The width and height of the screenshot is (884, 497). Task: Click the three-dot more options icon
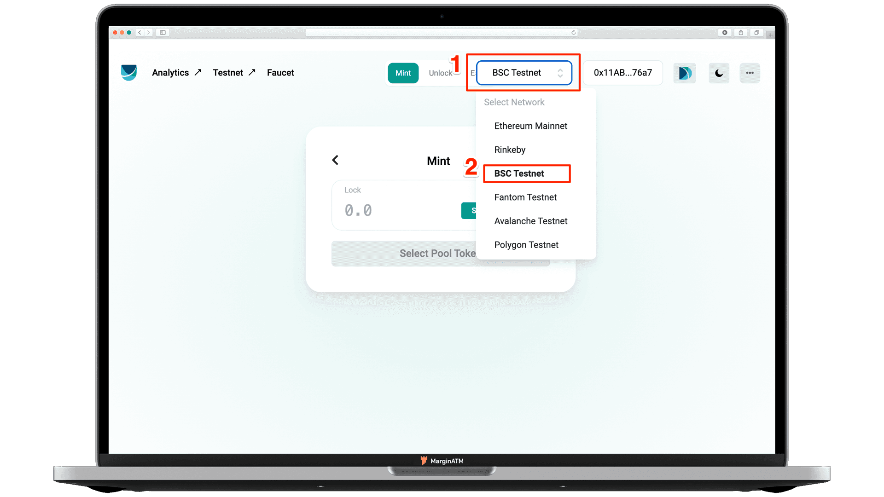pos(750,73)
